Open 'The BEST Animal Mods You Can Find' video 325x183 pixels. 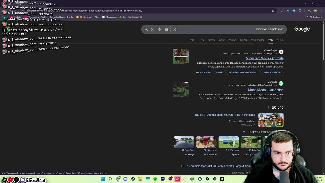tap(225, 115)
